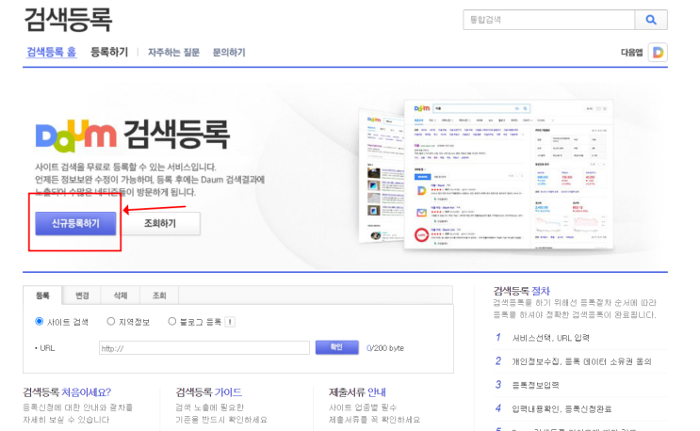Click the Daum logo in the banner
The height and width of the screenshot is (431, 700).
click(76, 136)
